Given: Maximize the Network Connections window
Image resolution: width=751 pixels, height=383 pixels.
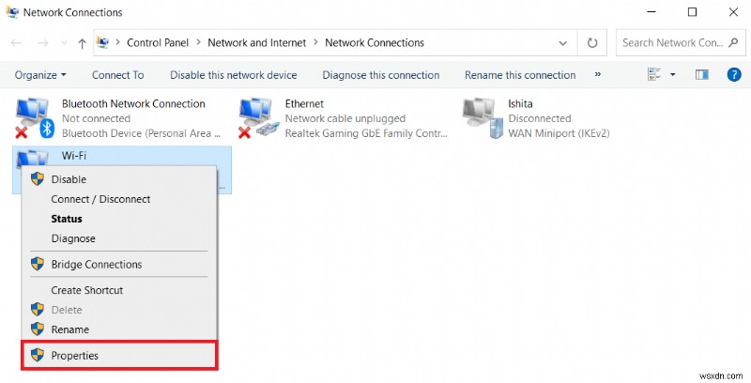Looking at the screenshot, I should [x=692, y=12].
